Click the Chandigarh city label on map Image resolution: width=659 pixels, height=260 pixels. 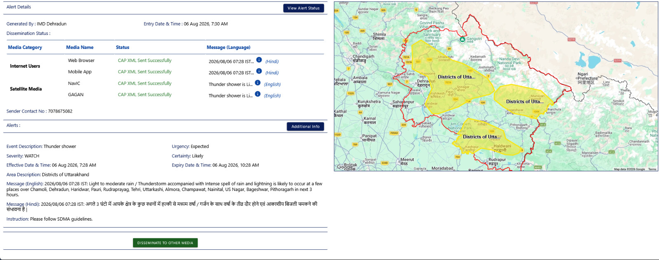tap(363, 59)
